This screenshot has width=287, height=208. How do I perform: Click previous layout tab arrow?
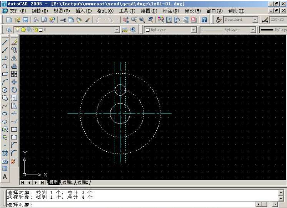(x=29, y=183)
